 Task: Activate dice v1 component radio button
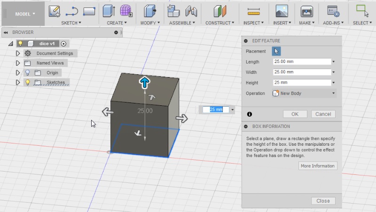(x=63, y=44)
